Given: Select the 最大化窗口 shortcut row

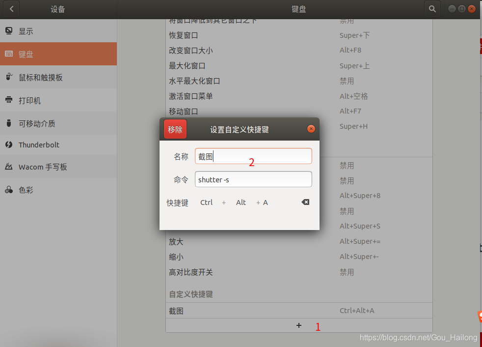Looking at the screenshot, I should click(299, 65).
